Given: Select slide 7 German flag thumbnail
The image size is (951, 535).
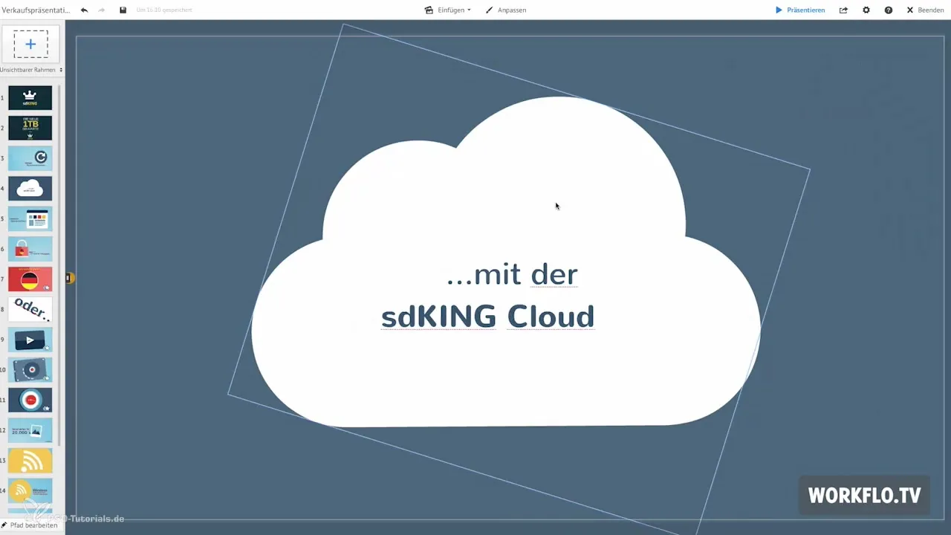Looking at the screenshot, I should pos(30,279).
